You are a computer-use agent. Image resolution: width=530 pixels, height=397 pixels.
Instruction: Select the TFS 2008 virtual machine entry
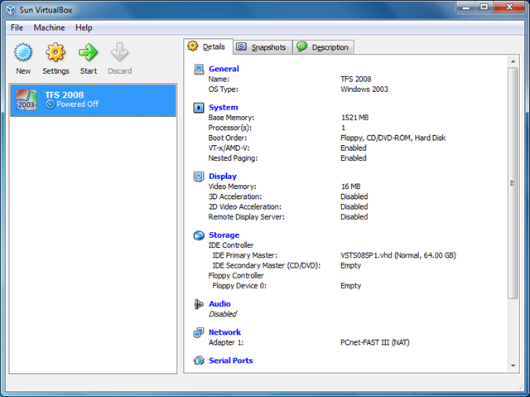pos(93,100)
